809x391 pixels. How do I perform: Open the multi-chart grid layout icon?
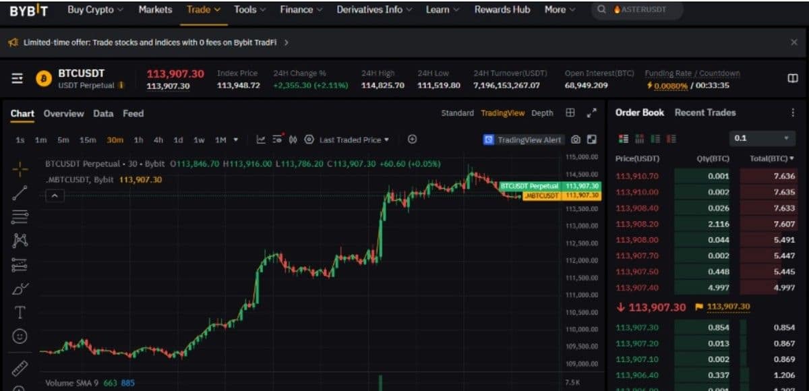pos(570,113)
